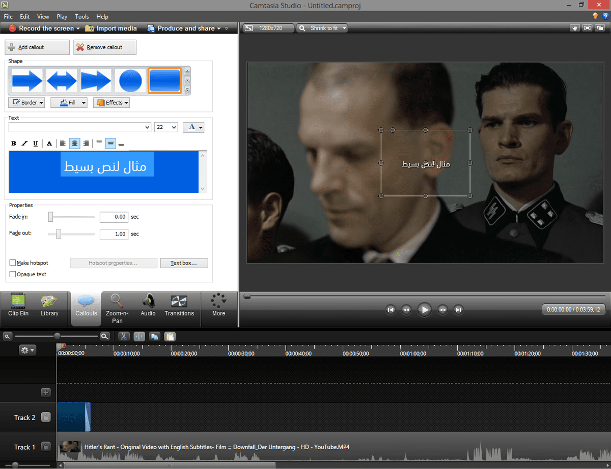Open the Fill color dropdown

coord(69,102)
